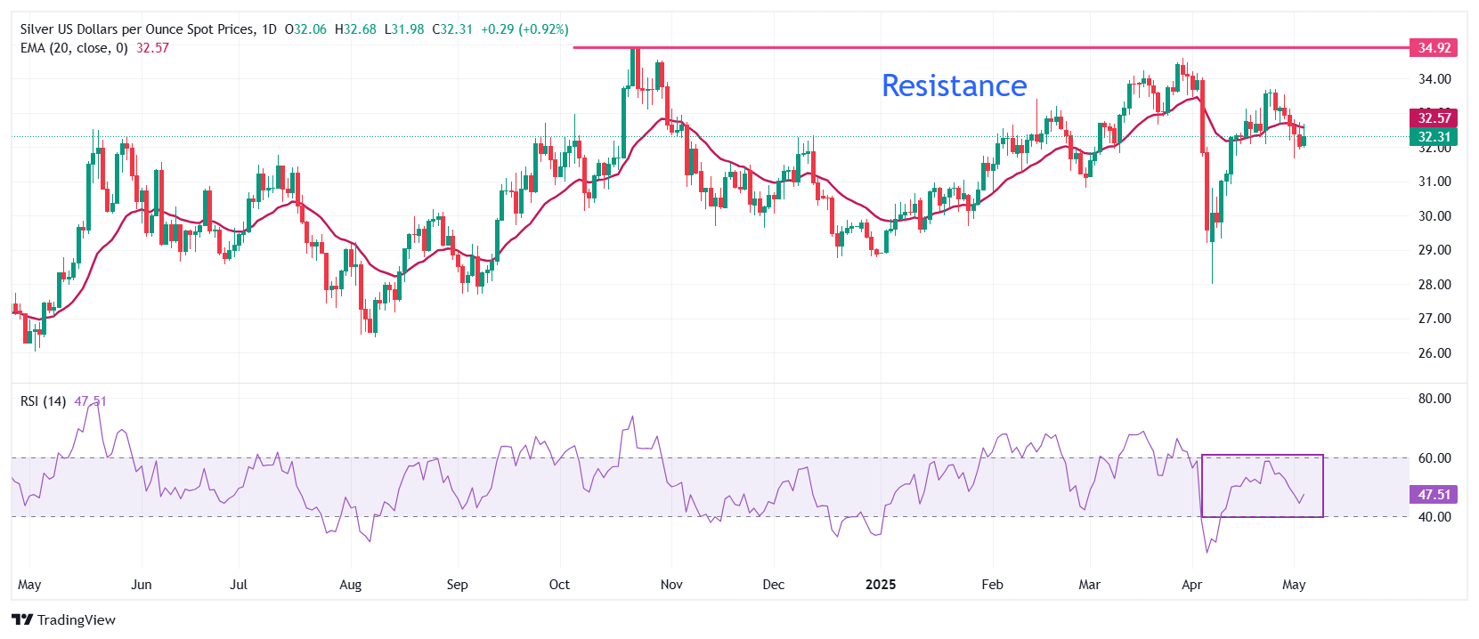Click the 2025 label on the time axis
This screenshot has width=1479, height=639.
881,585
